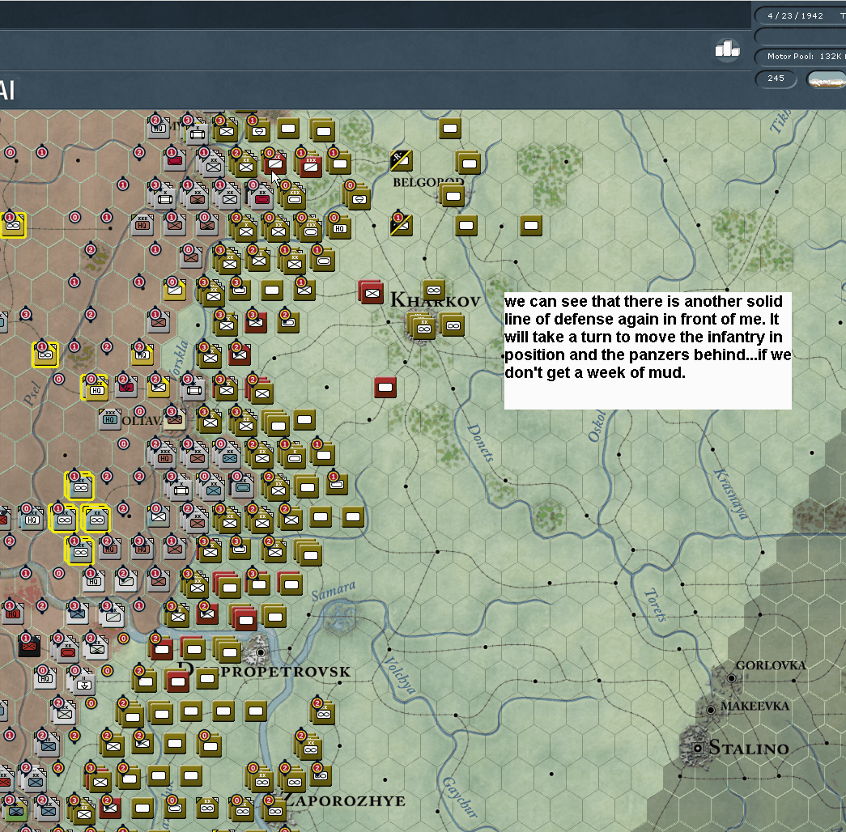
Task: Click the Volchya river label
Action: (400, 675)
